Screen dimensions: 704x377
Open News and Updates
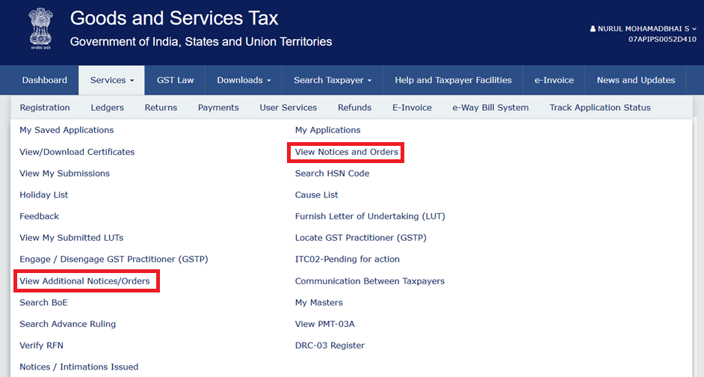(x=635, y=80)
